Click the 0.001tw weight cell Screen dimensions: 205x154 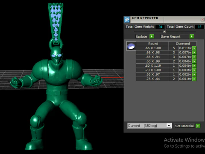click(x=185, y=79)
